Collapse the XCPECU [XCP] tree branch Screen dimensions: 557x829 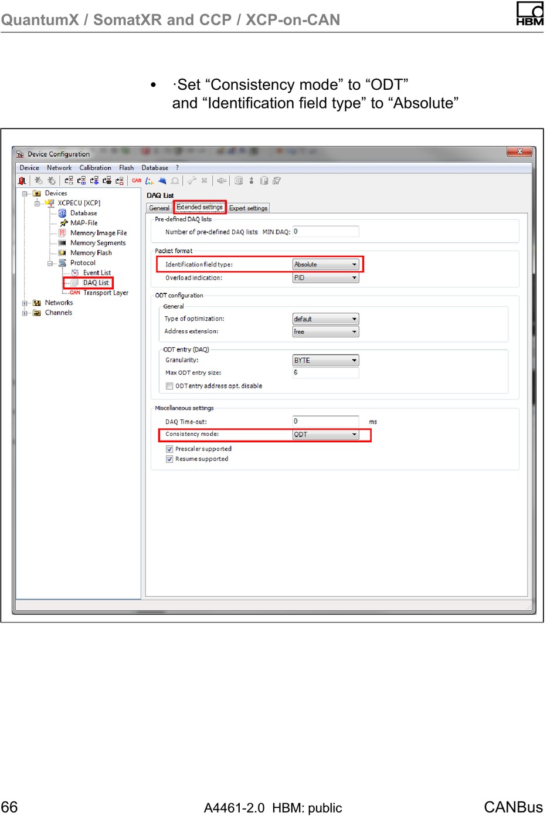(37, 203)
